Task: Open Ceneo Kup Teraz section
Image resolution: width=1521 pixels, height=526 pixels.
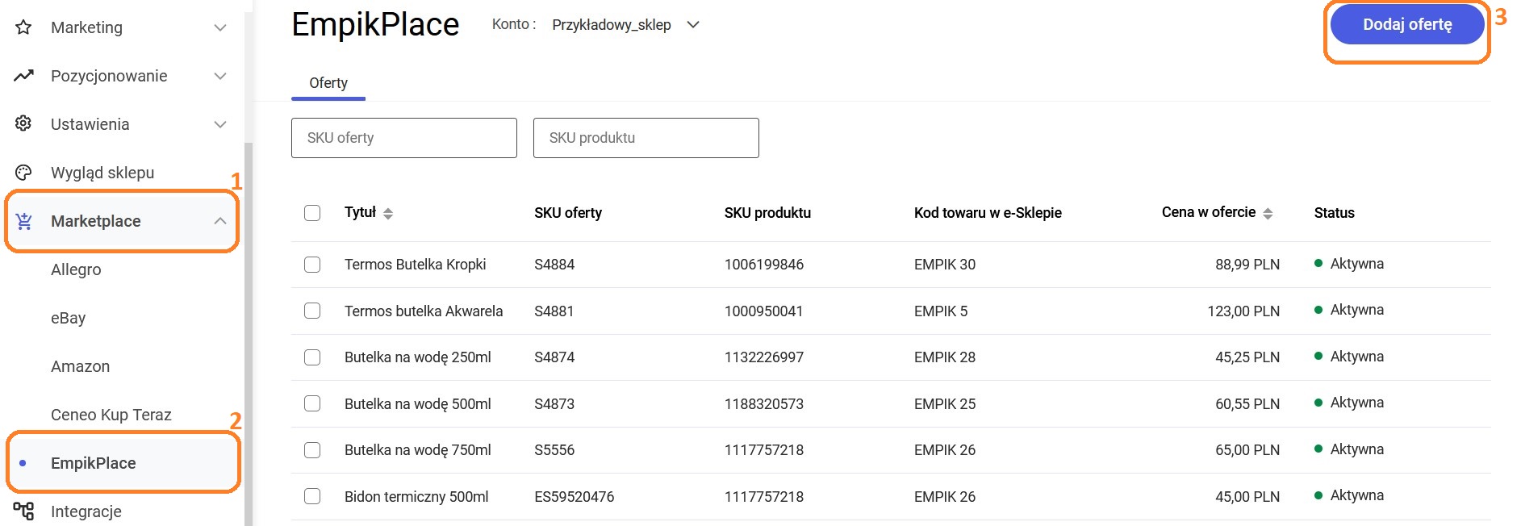Action: pyautogui.click(x=111, y=415)
